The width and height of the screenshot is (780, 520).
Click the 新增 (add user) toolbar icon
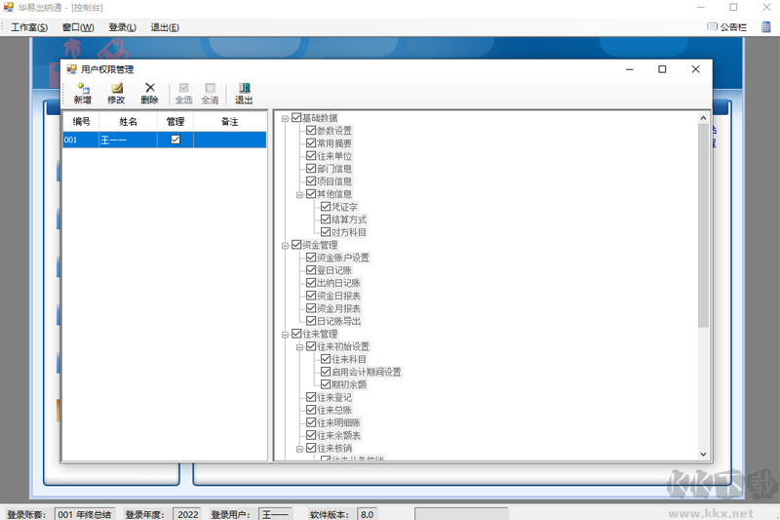click(83, 94)
